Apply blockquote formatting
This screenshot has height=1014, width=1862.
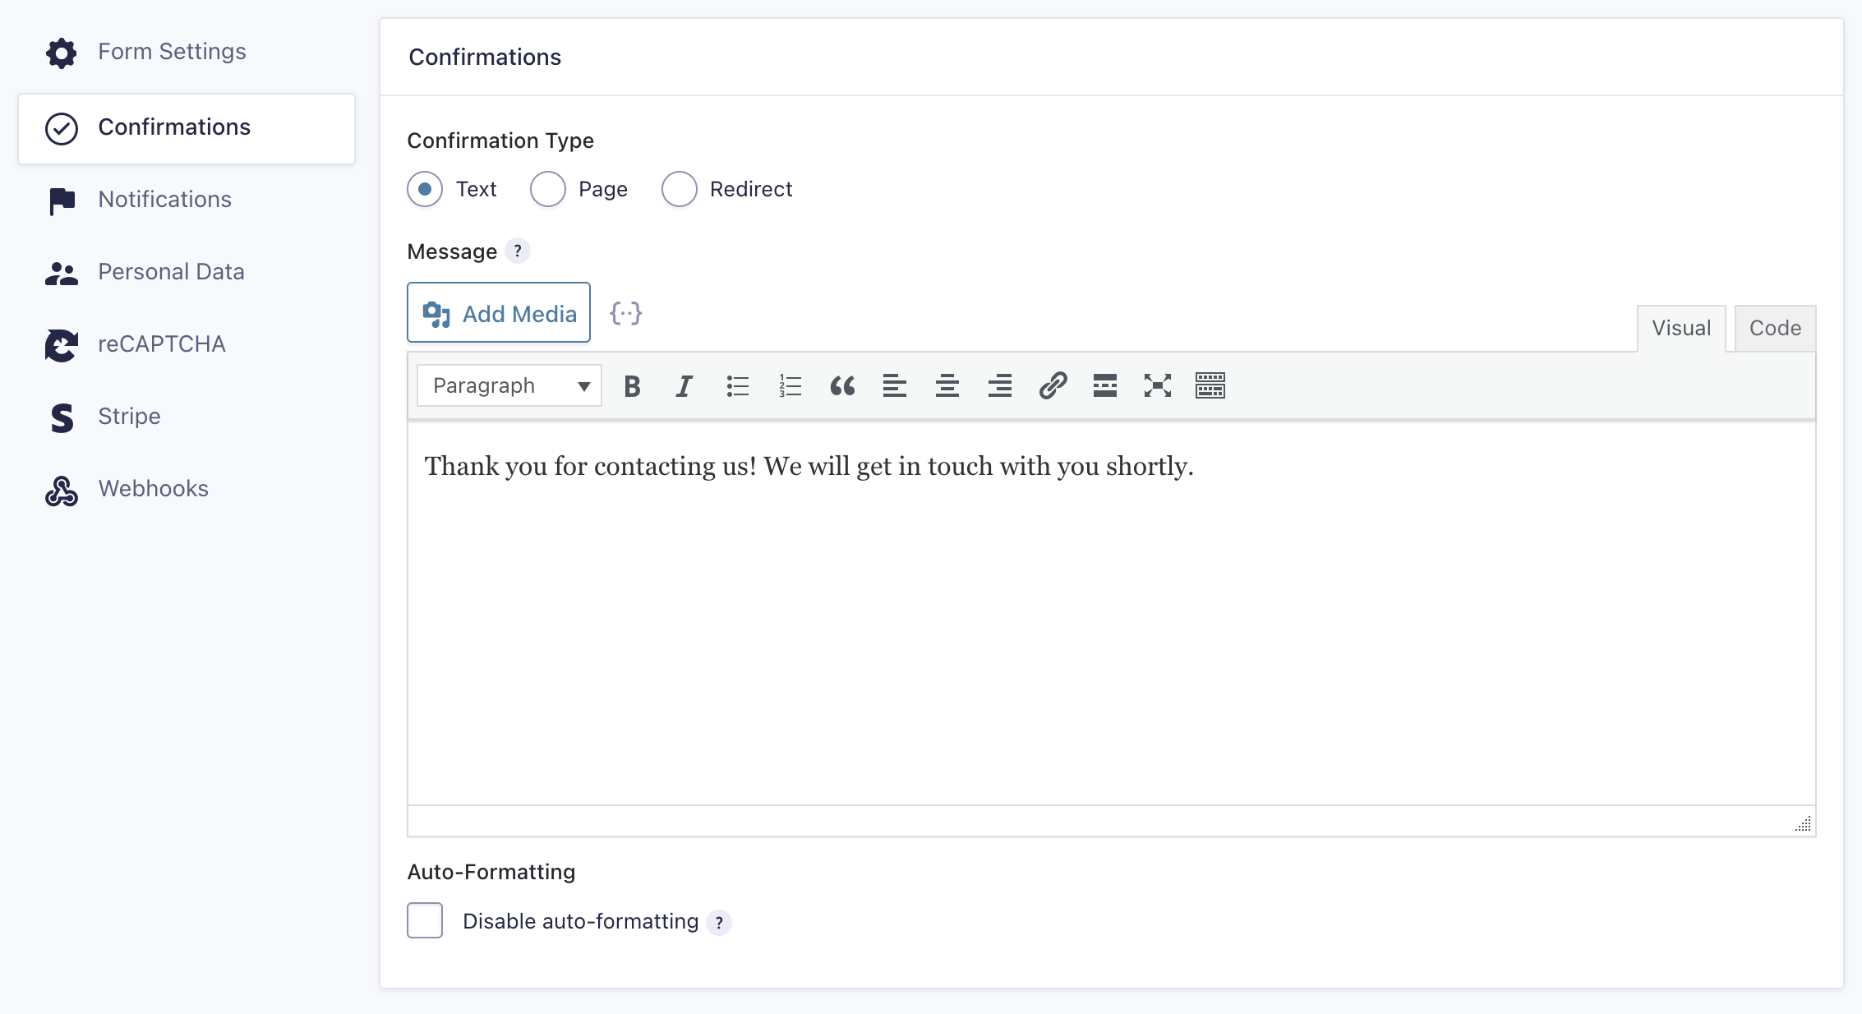(842, 385)
